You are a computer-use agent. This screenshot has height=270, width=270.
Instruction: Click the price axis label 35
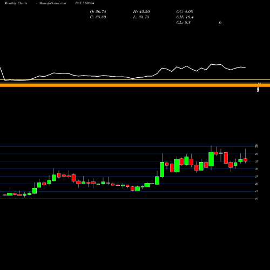click(256, 161)
